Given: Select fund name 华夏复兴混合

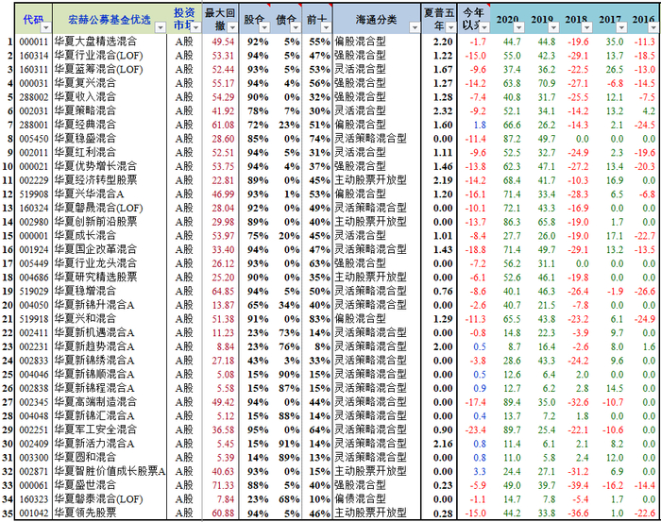Looking at the screenshot, I should pos(85,83).
